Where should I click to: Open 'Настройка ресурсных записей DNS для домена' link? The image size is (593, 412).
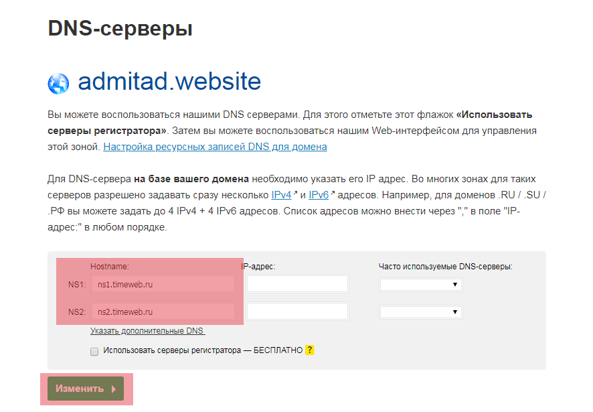(215, 147)
